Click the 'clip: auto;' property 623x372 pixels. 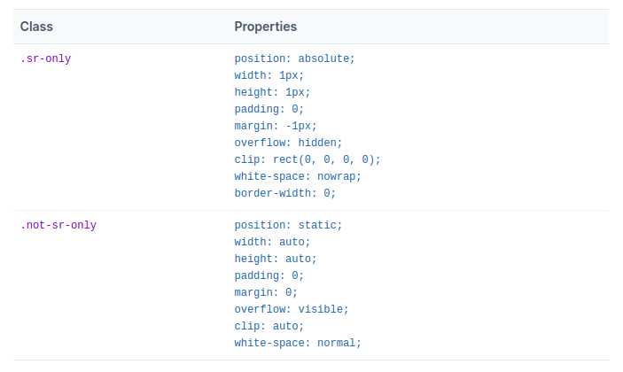269,326
